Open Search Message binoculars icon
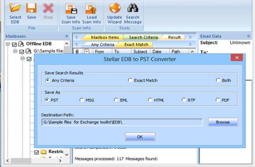This screenshot has width=255, height=167. pyautogui.click(x=133, y=8)
